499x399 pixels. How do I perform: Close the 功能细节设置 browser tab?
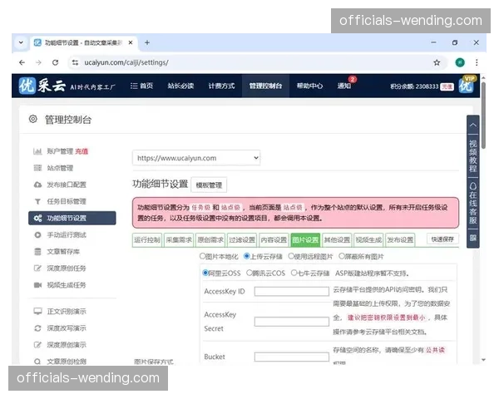(x=131, y=42)
